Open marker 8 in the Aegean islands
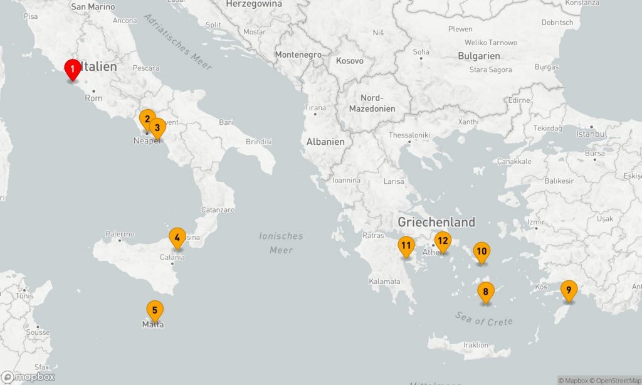The image size is (642, 385). (x=485, y=292)
